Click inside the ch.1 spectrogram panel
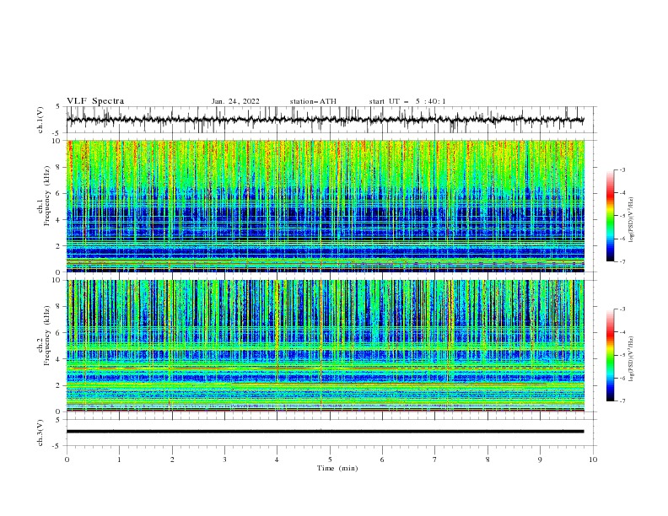 (x=325, y=206)
